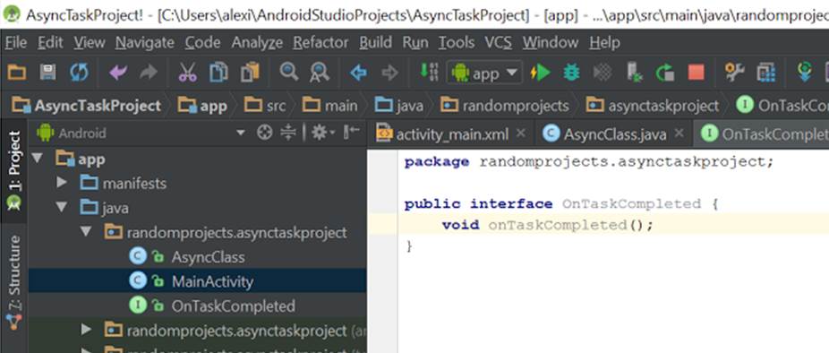Click the Debug bug icon
Screen dimensions: 829x353
pyautogui.click(x=571, y=73)
